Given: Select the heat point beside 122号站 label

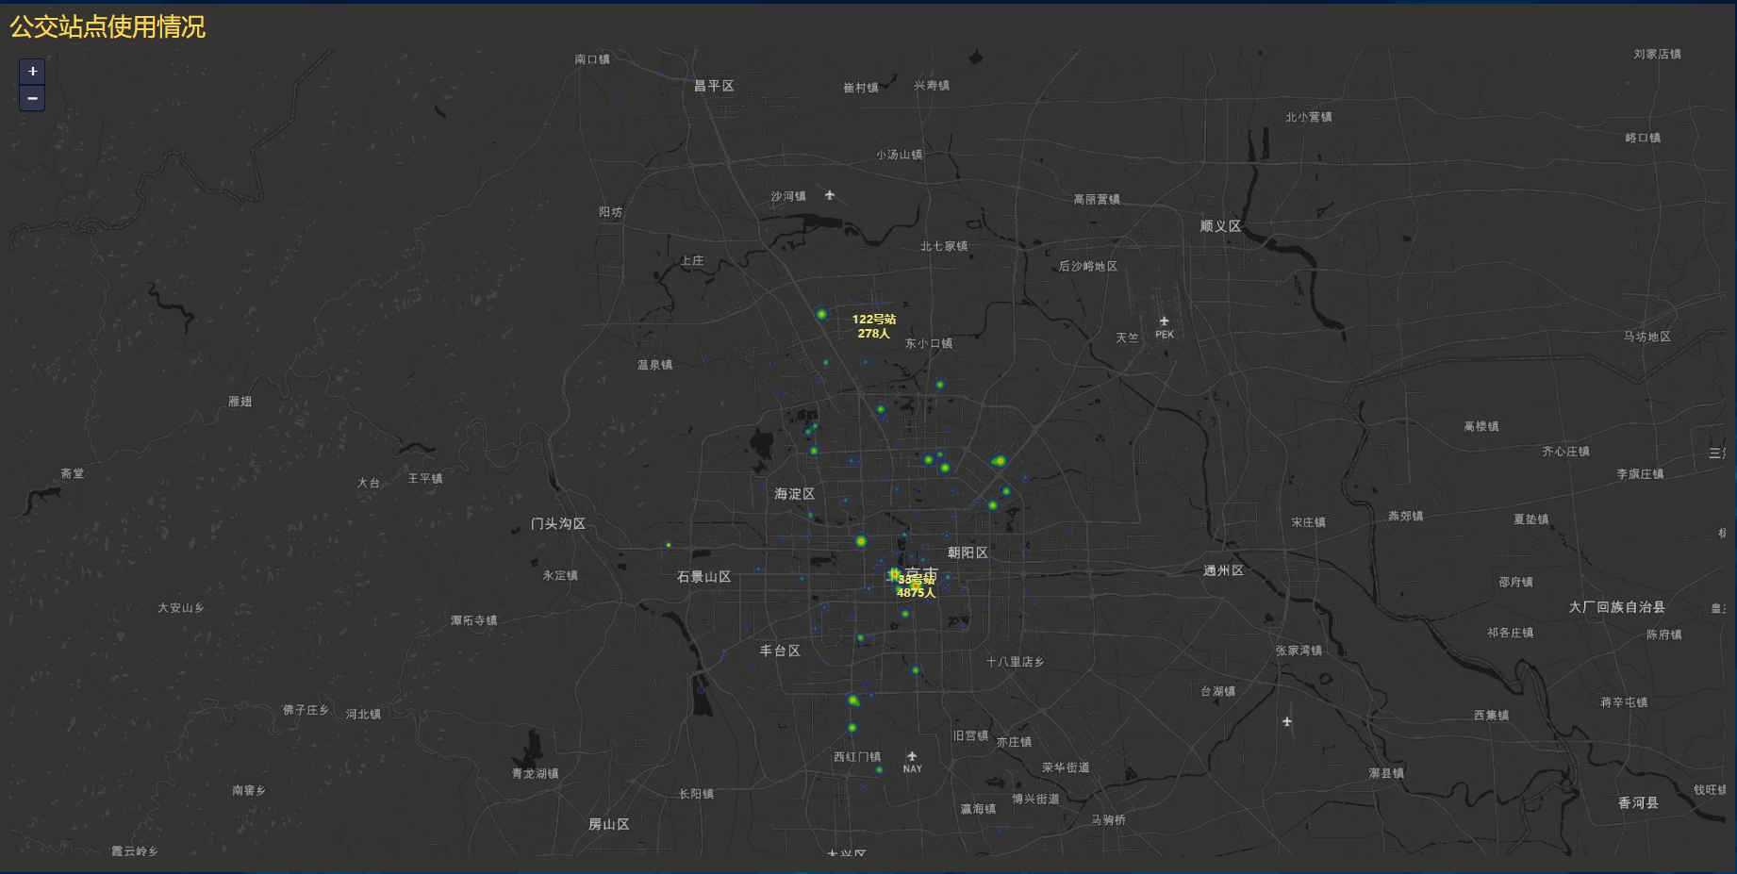Looking at the screenshot, I should pos(821,314).
